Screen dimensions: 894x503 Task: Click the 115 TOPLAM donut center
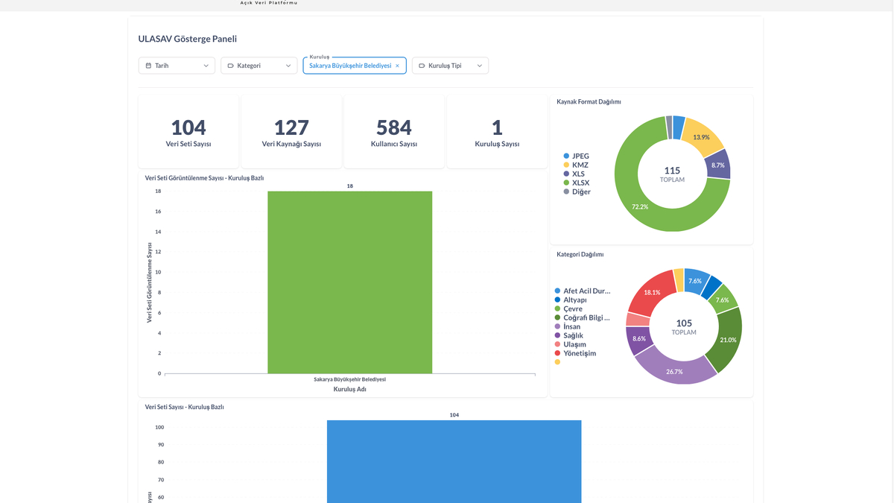point(672,174)
